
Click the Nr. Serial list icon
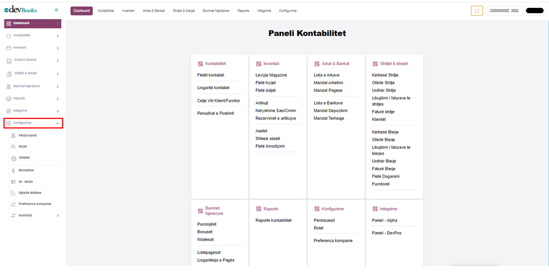14,182
